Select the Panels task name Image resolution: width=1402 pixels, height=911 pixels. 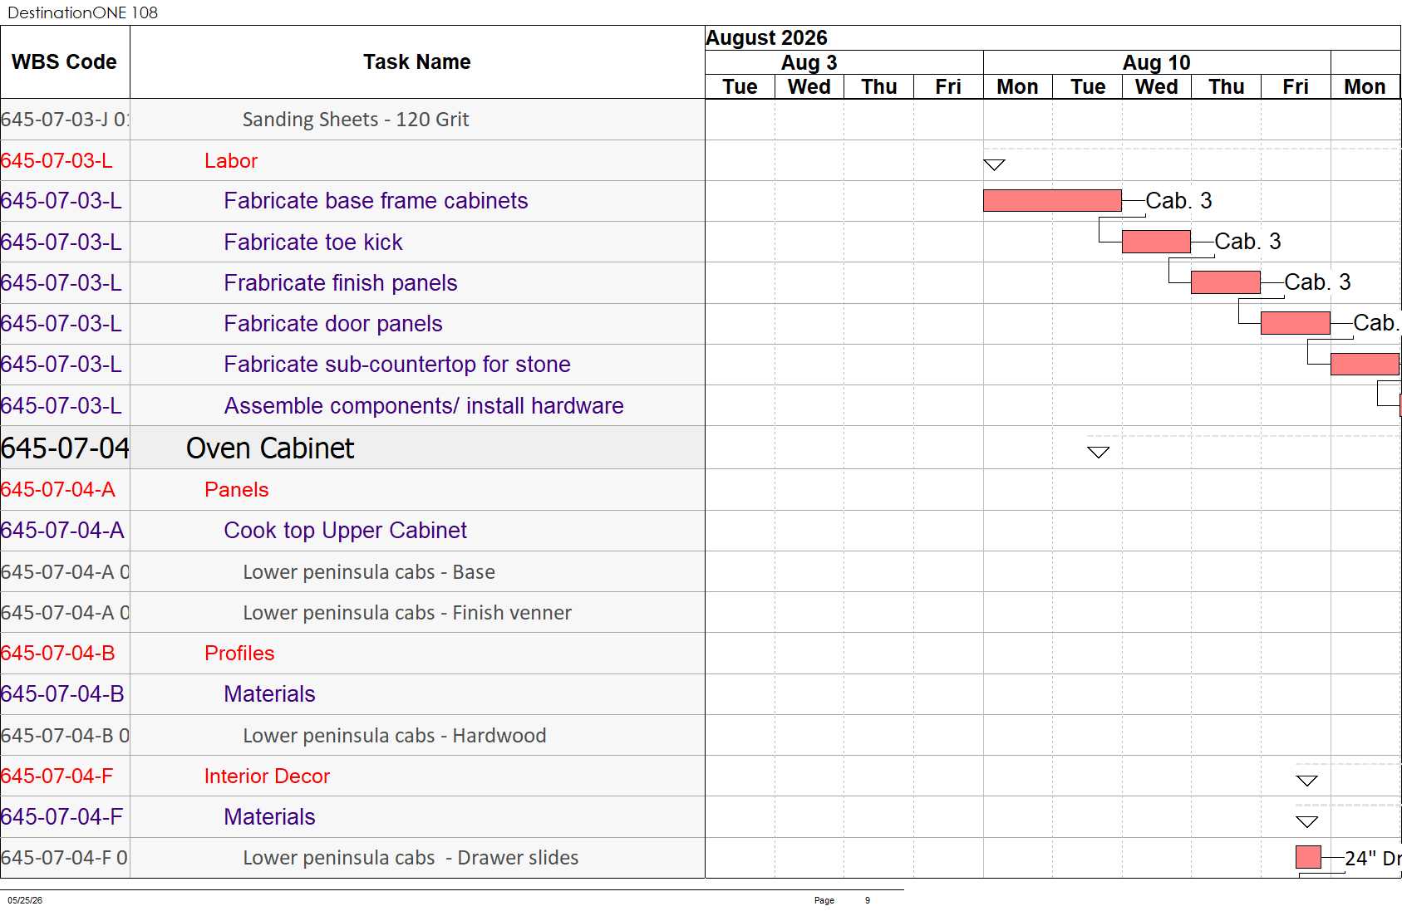[x=237, y=489]
